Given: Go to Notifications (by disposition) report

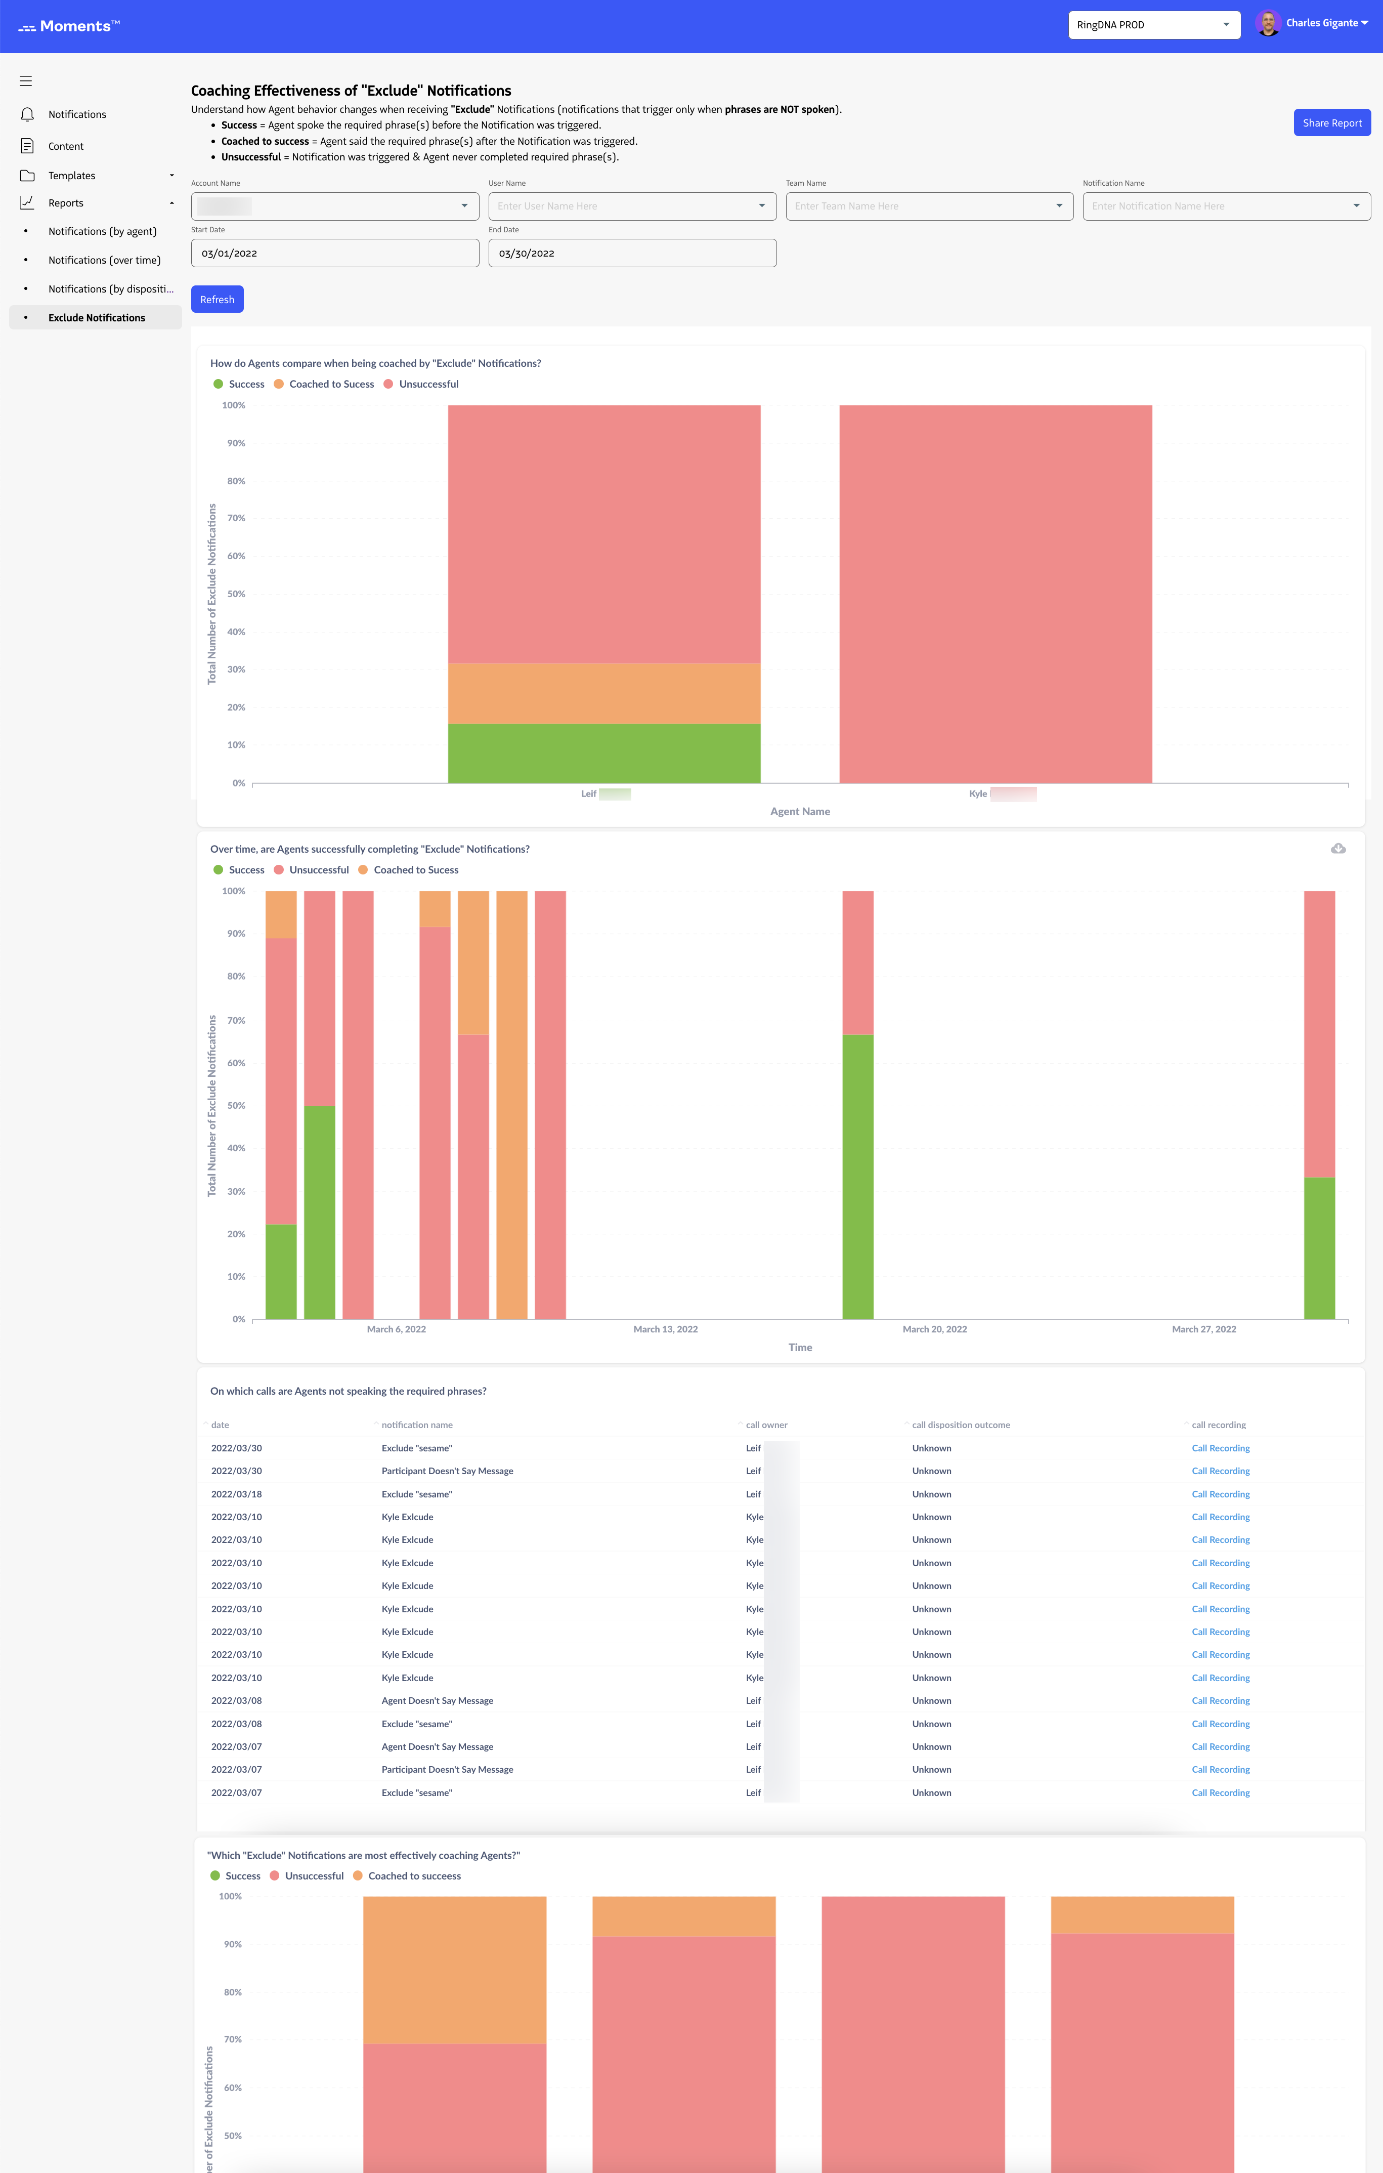Looking at the screenshot, I should click(x=111, y=289).
